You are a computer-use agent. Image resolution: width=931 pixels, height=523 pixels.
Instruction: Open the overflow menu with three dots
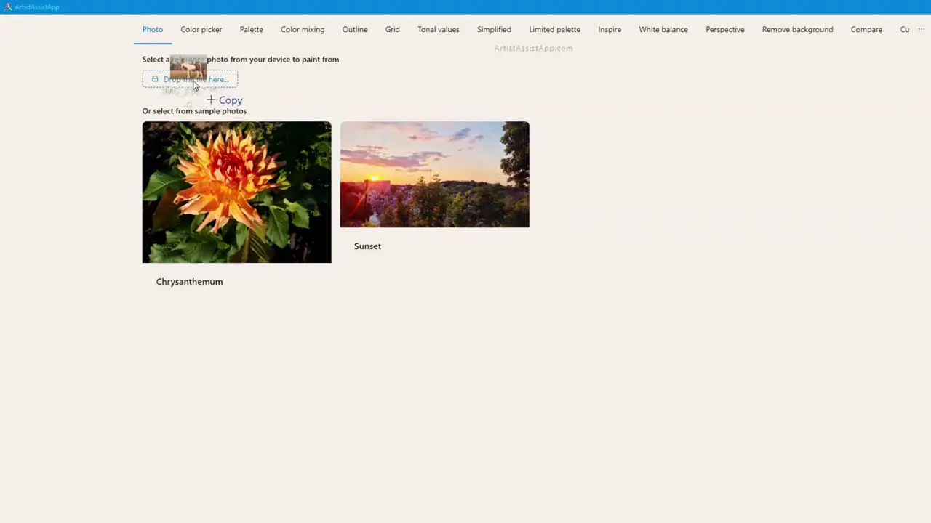(922, 29)
